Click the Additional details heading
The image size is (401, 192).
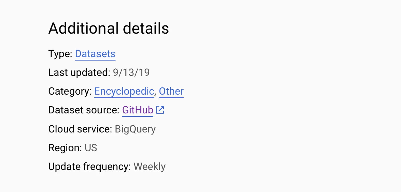(109, 28)
